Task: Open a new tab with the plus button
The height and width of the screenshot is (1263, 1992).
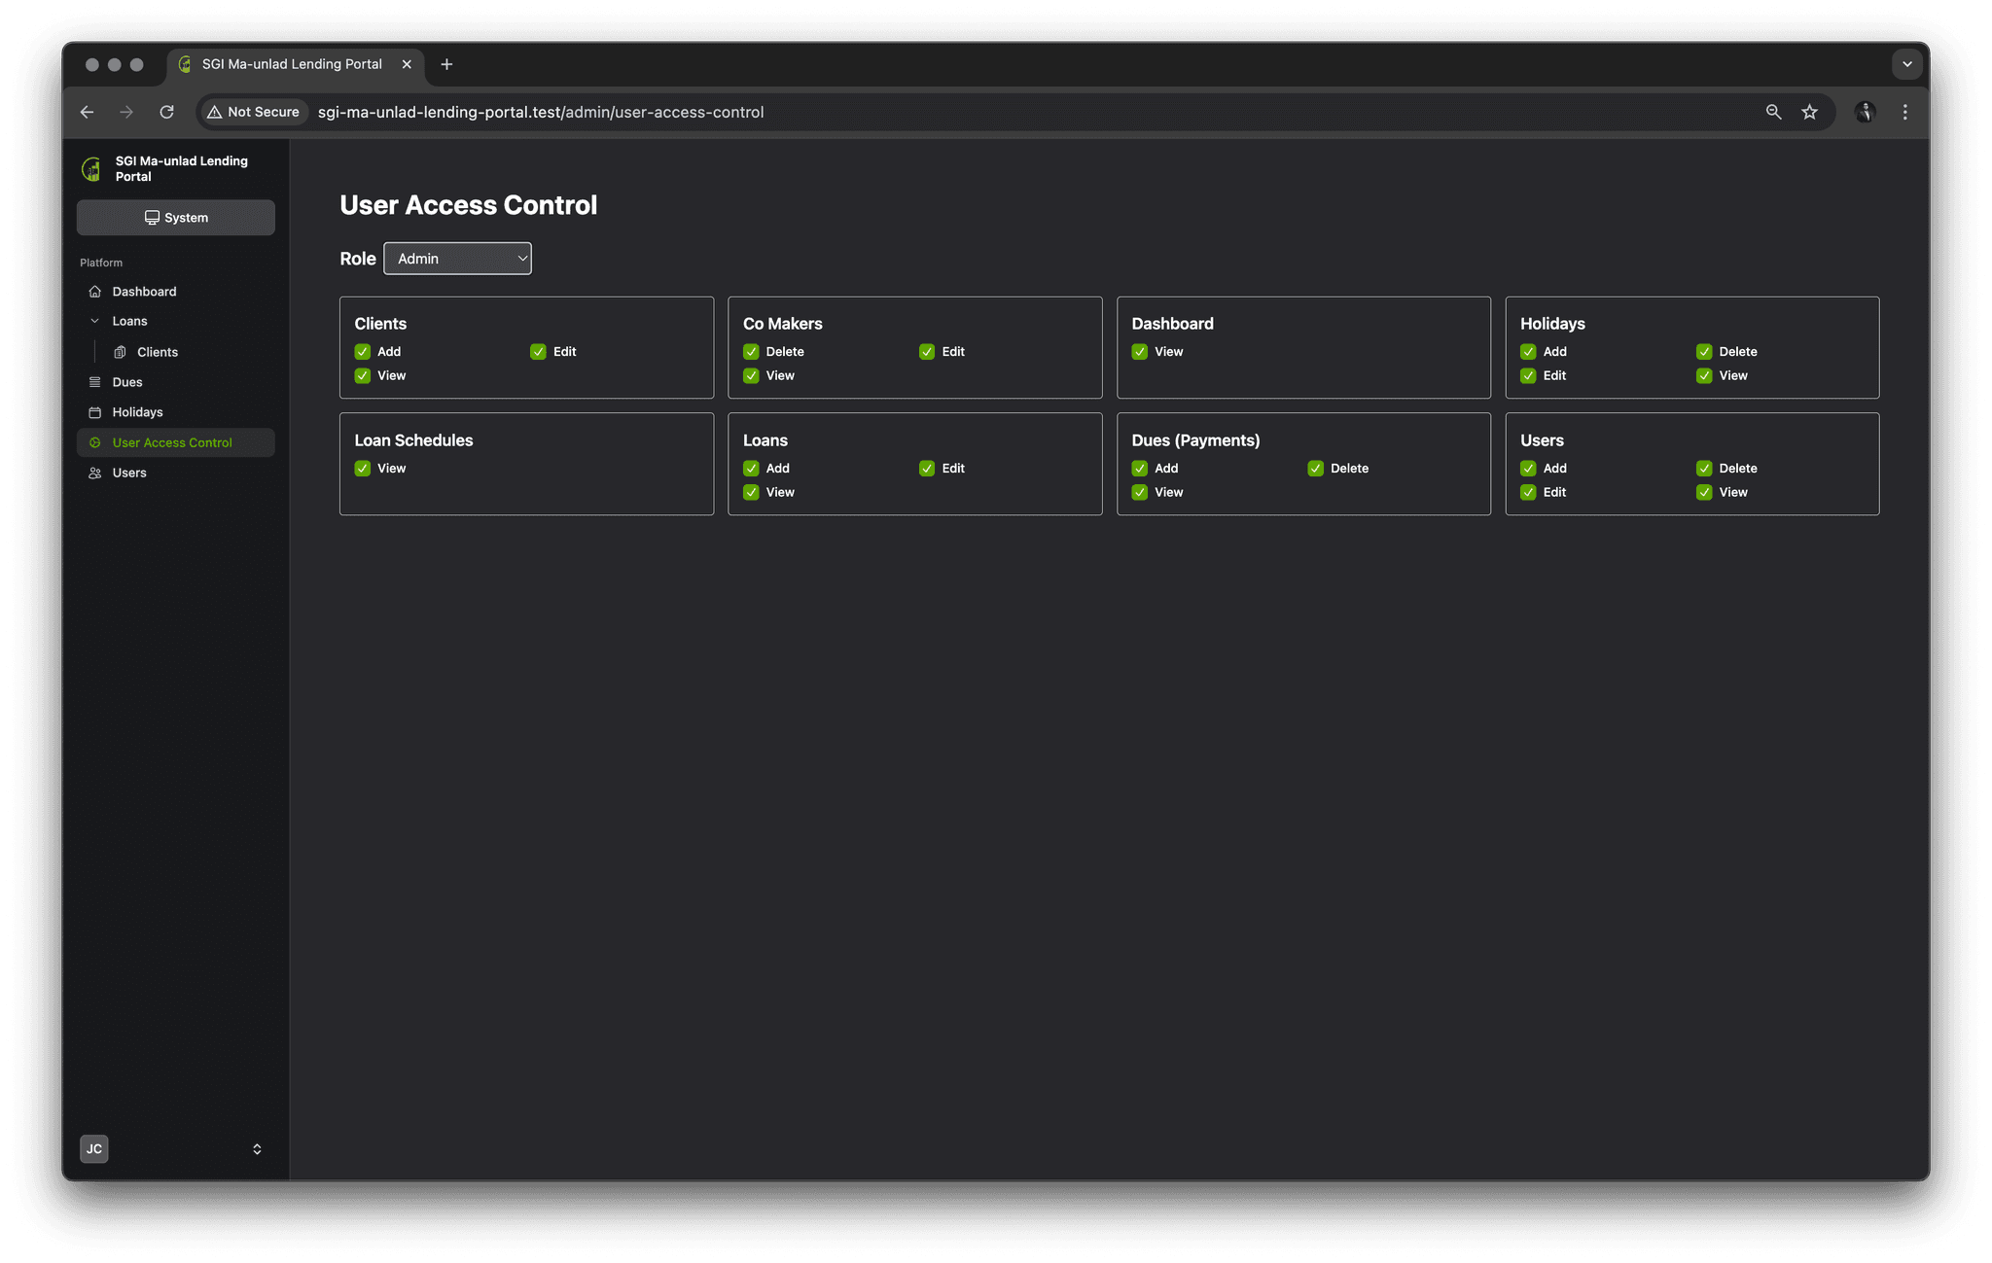Action: [x=446, y=64]
